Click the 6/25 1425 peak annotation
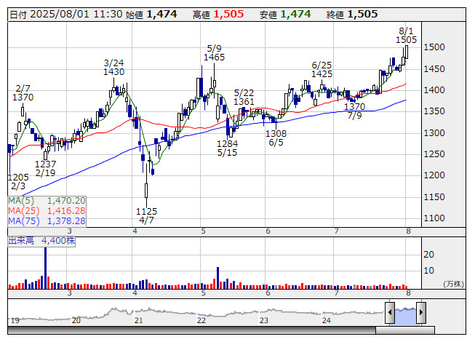This screenshot has width=475, height=342. (322, 69)
